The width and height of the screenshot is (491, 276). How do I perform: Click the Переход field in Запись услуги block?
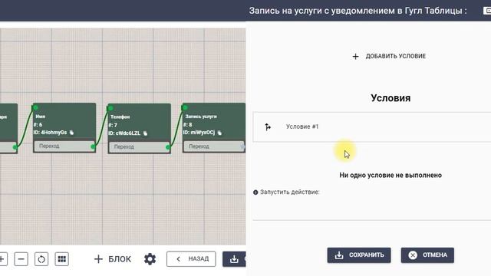pyautogui.click(x=214, y=146)
